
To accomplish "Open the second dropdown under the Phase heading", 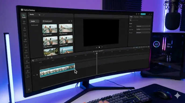I will (x=143, y=29).
